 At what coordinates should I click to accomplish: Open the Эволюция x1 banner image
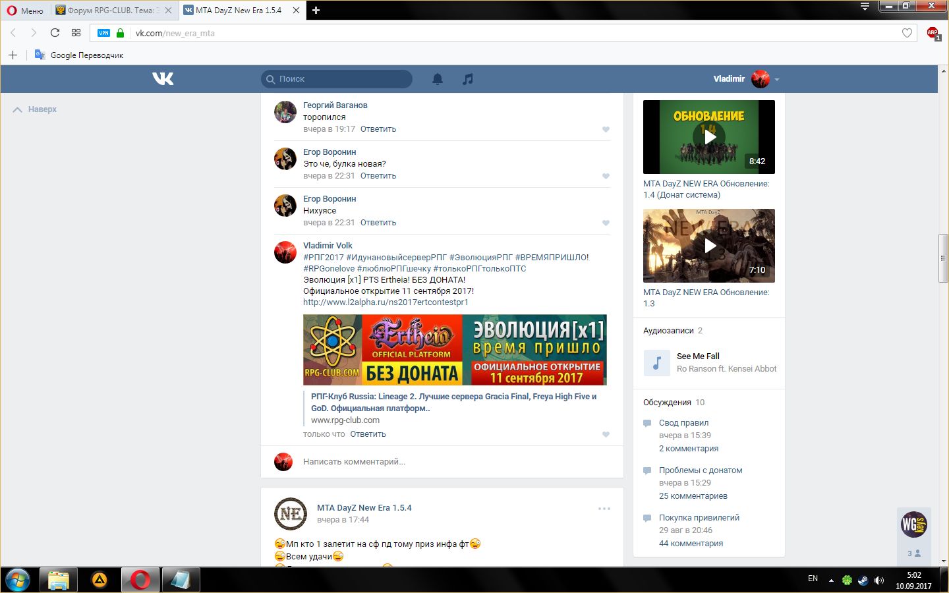tap(455, 350)
